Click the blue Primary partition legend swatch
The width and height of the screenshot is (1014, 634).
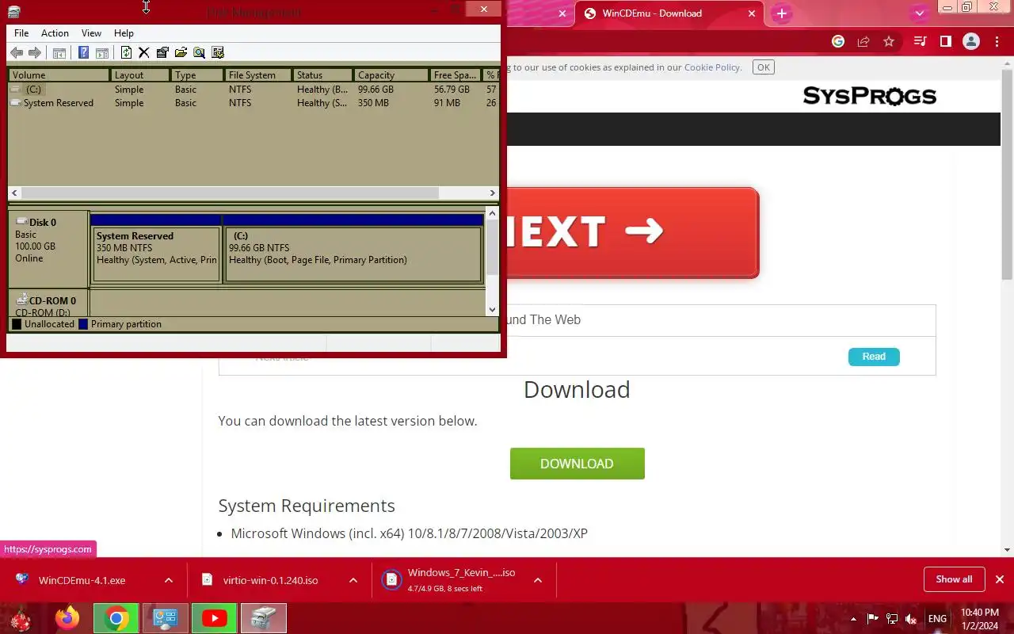point(83,324)
